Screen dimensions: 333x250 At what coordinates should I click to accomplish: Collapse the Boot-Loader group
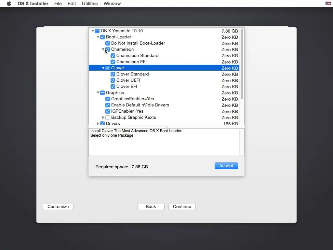pyautogui.click(x=98, y=37)
